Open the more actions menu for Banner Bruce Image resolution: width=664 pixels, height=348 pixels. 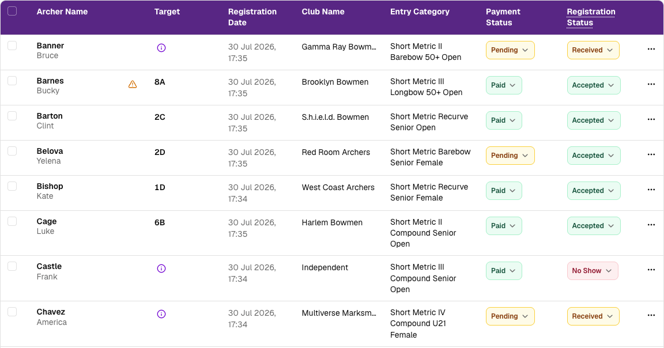click(x=651, y=49)
